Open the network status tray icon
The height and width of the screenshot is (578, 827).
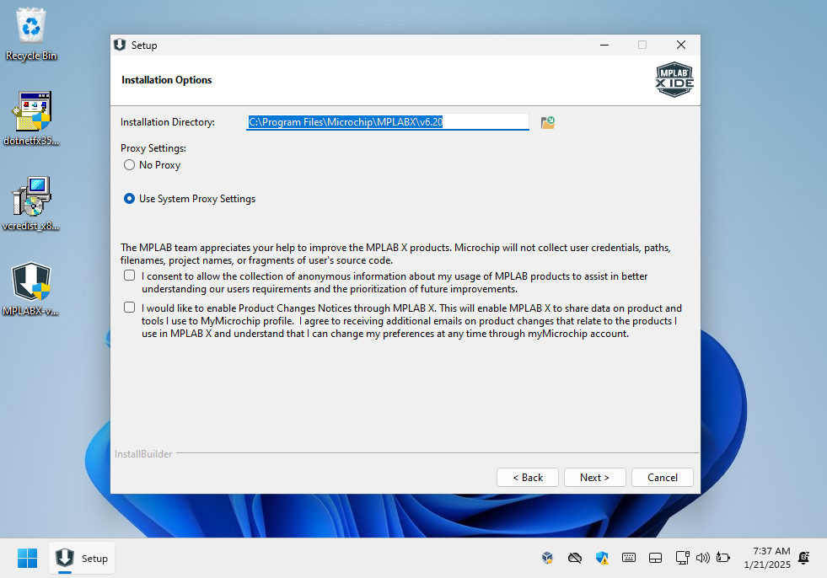click(683, 558)
